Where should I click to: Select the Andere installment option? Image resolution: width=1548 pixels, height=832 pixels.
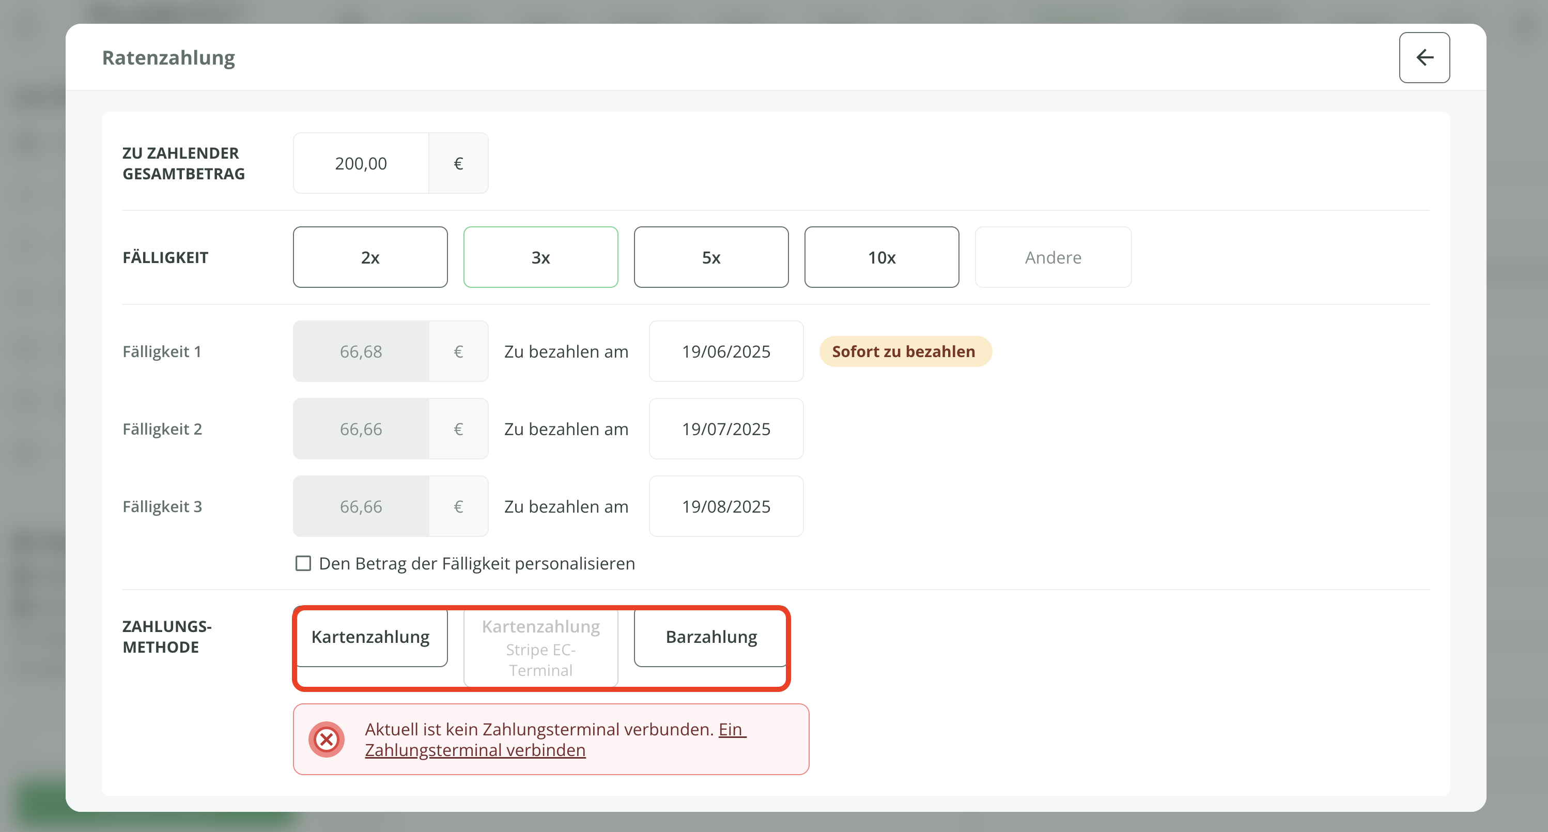click(x=1052, y=257)
